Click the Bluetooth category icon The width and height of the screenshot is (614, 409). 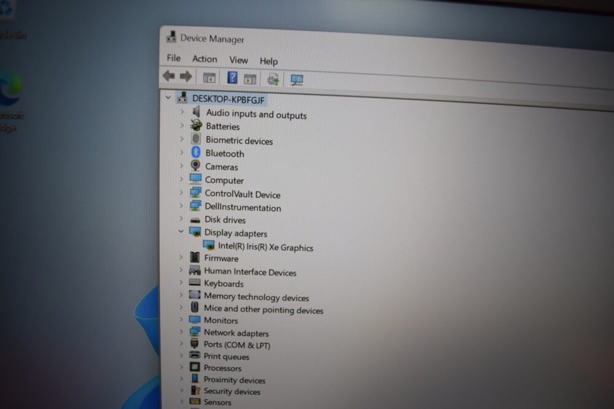tap(196, 151)
